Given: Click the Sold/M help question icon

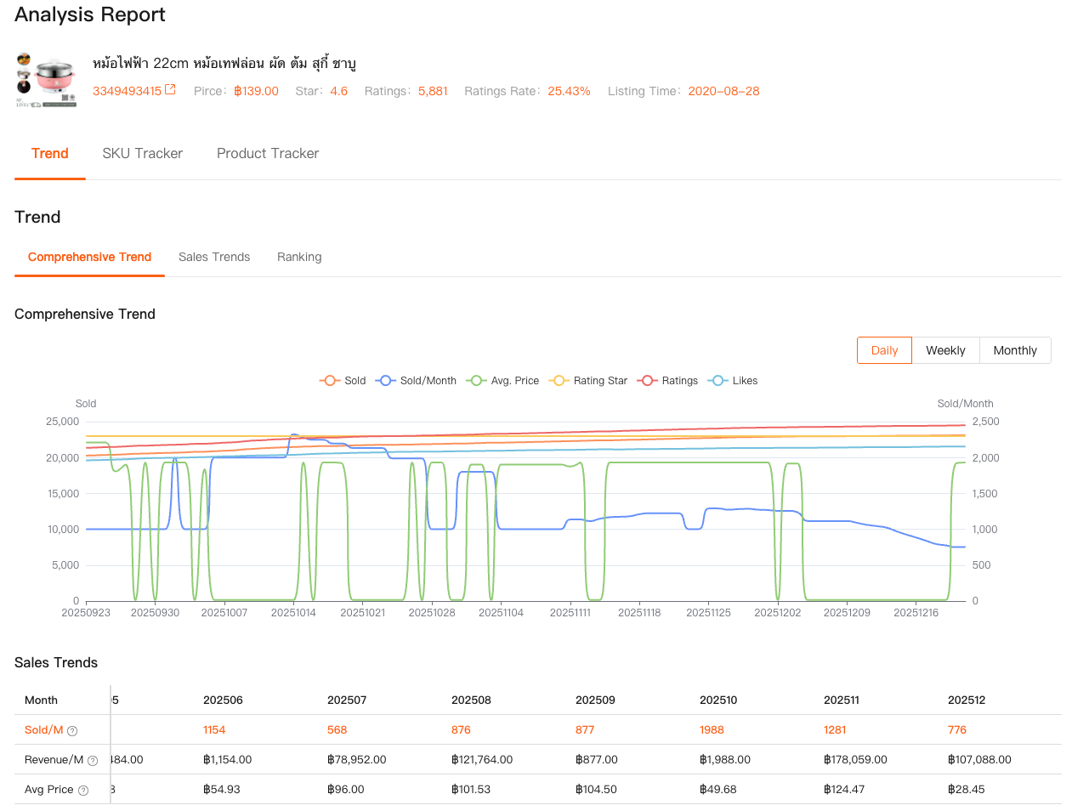Looking at the screenshot, I should [72, 731].
